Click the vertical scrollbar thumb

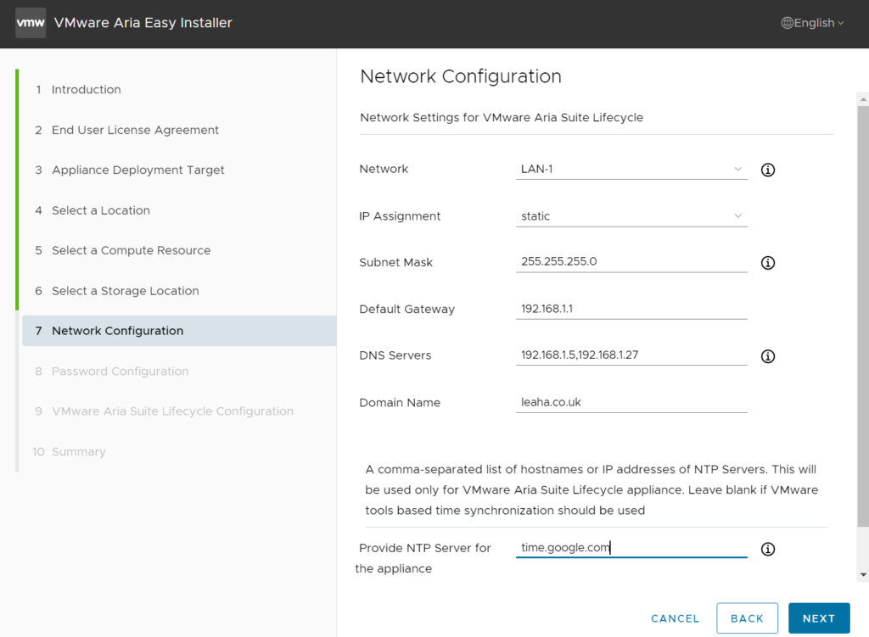click(x=863, y=316)
